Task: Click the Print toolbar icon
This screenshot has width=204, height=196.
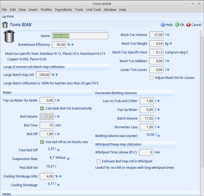Action: [x=4, y=16]
